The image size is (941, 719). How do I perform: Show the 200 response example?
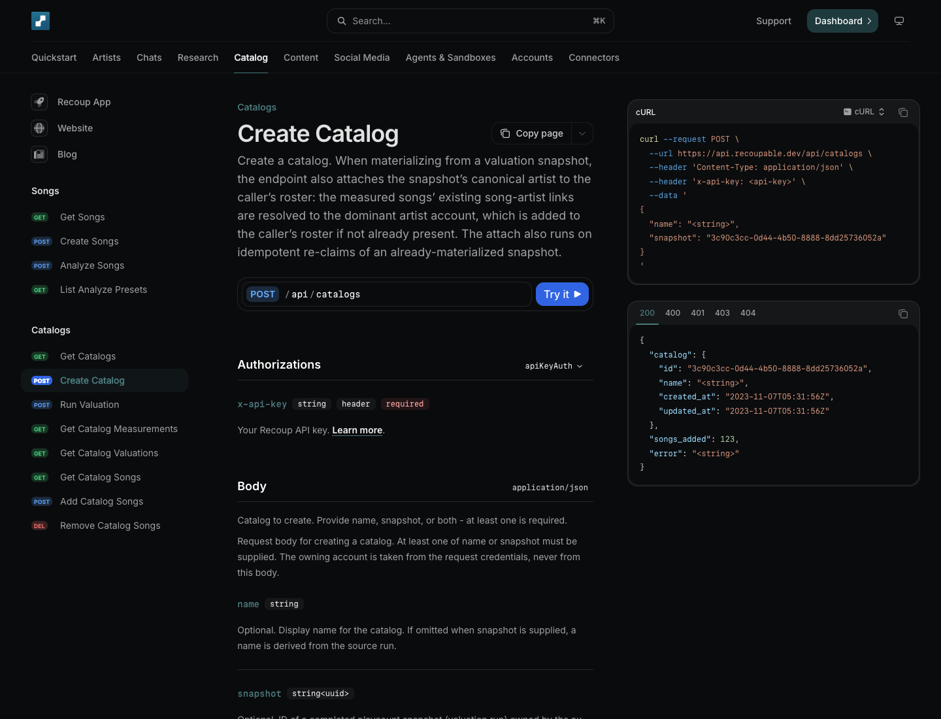647,313
